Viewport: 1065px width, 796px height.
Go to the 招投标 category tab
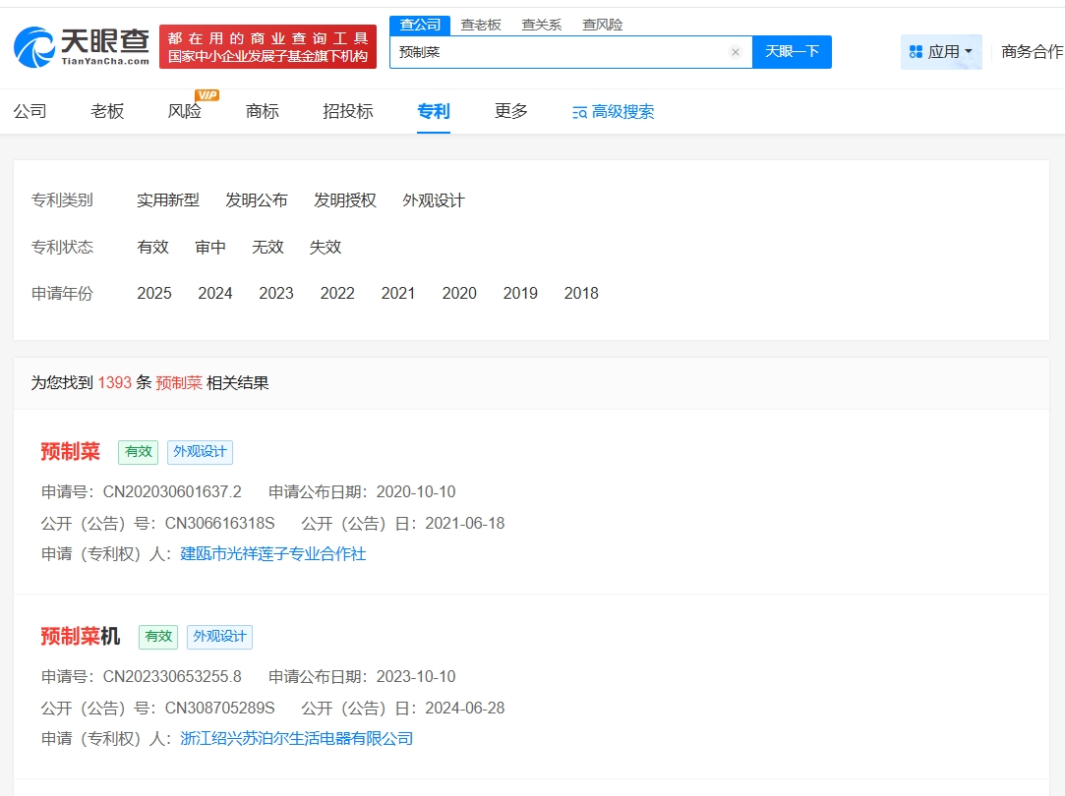point(348,111)
